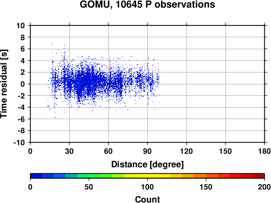The width and height of the screenshot is (271, 203).
Task: Click the "Count" colorbar label
Action: (147, 199)
